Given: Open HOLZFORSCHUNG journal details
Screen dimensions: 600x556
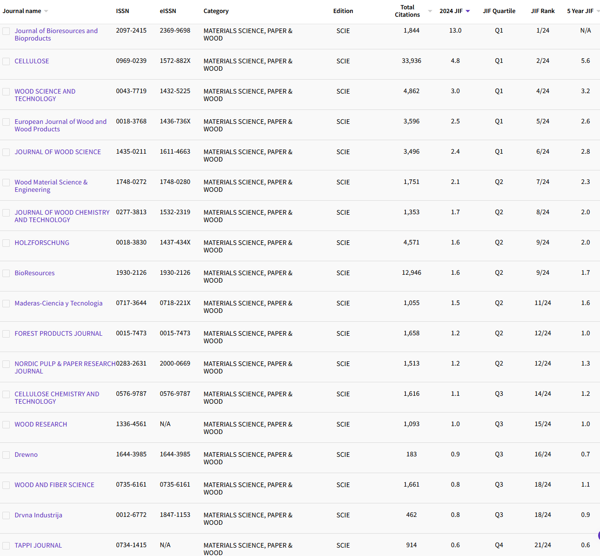Looking at the screenshot, I should [x=42, y=243].
